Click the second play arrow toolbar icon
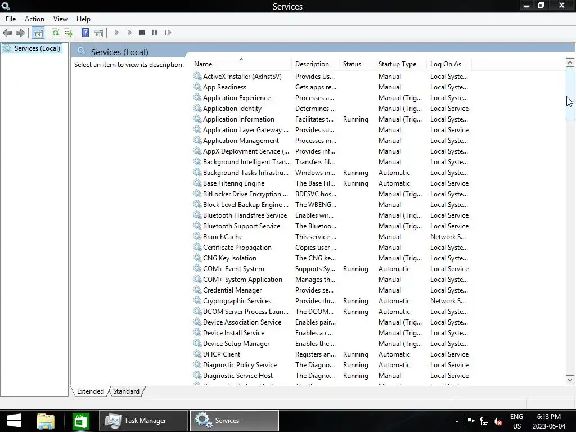Image resolution: width=576 pixels, height=432 pixels. (x=129, y=33)
